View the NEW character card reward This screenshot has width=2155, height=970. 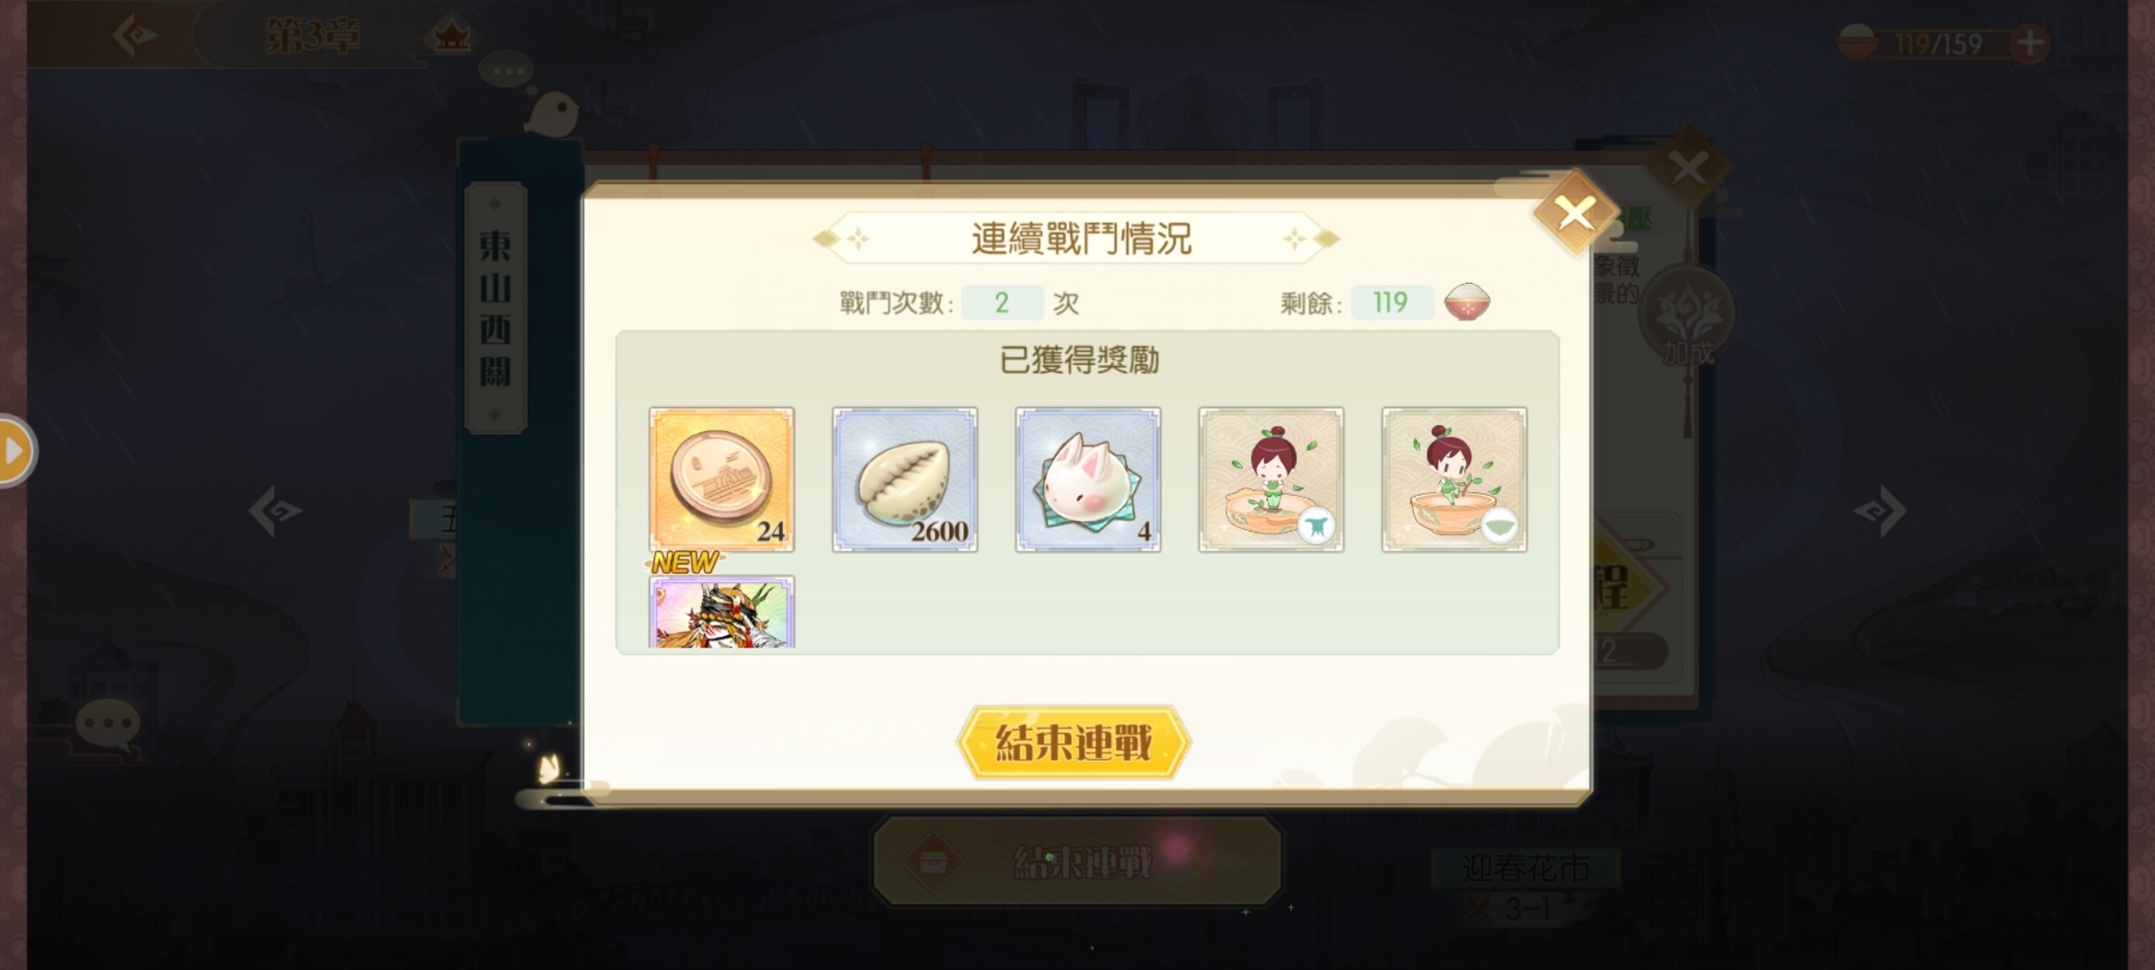tap(722, 611)
